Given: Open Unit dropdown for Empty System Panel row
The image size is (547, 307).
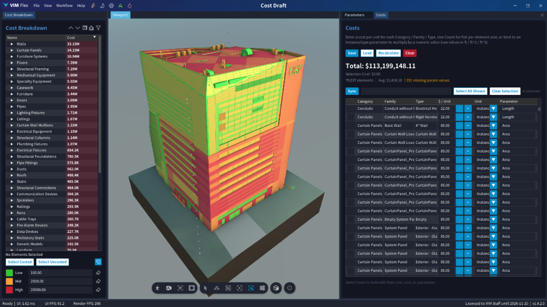Looking at the screenshot, I should click(493, 219).
